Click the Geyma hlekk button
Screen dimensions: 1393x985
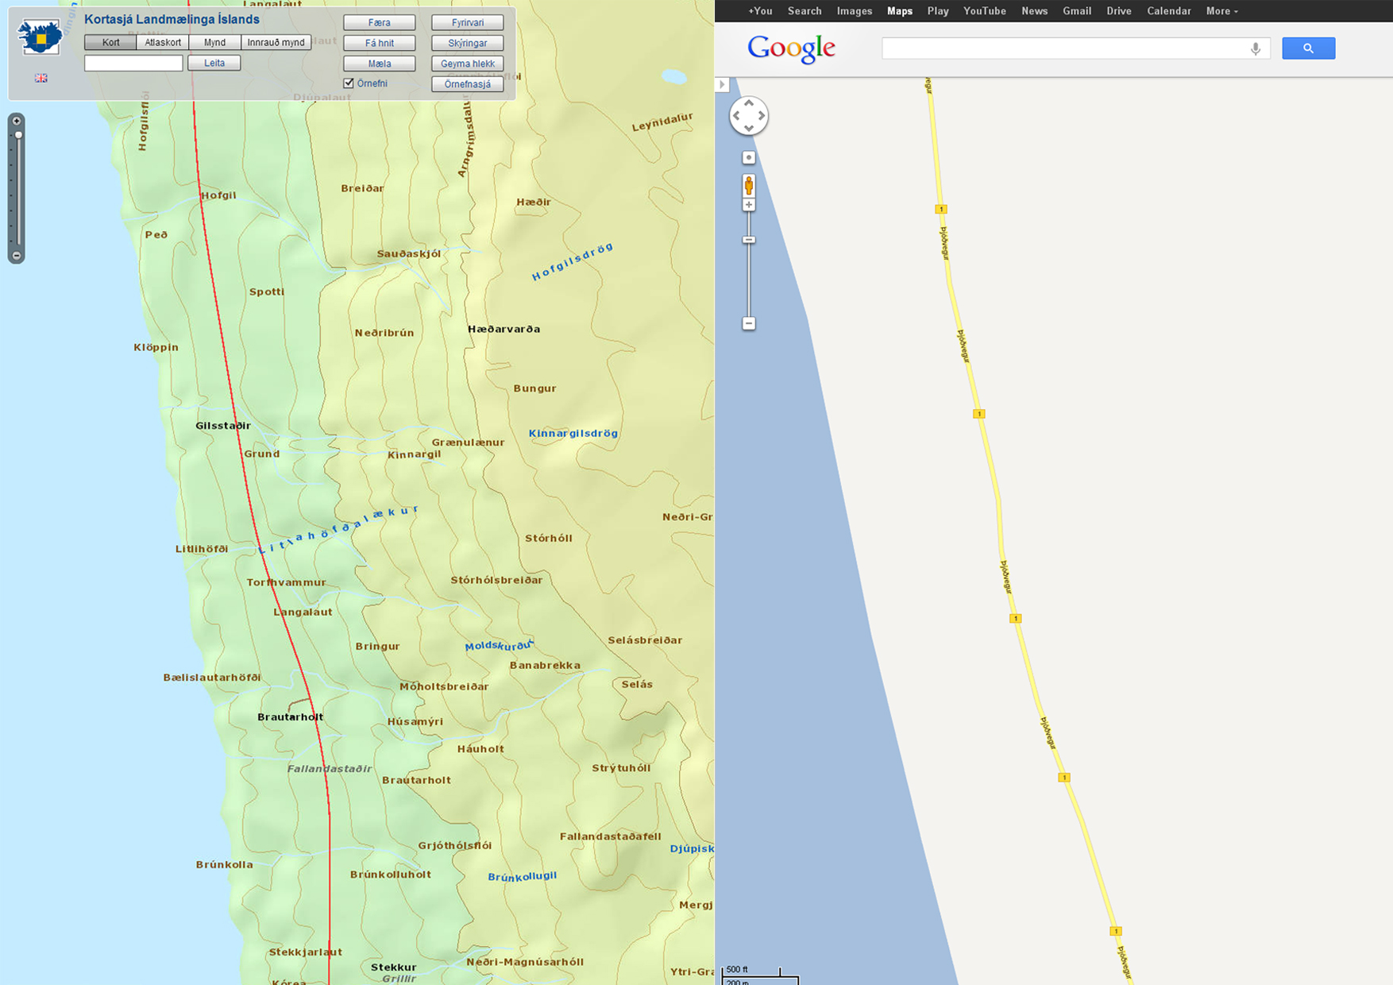coord(468,64)
